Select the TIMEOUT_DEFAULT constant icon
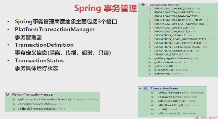 point(150,55)
